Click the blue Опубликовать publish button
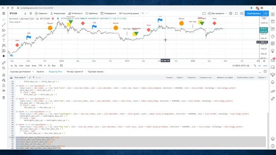 tap(254, 13)
